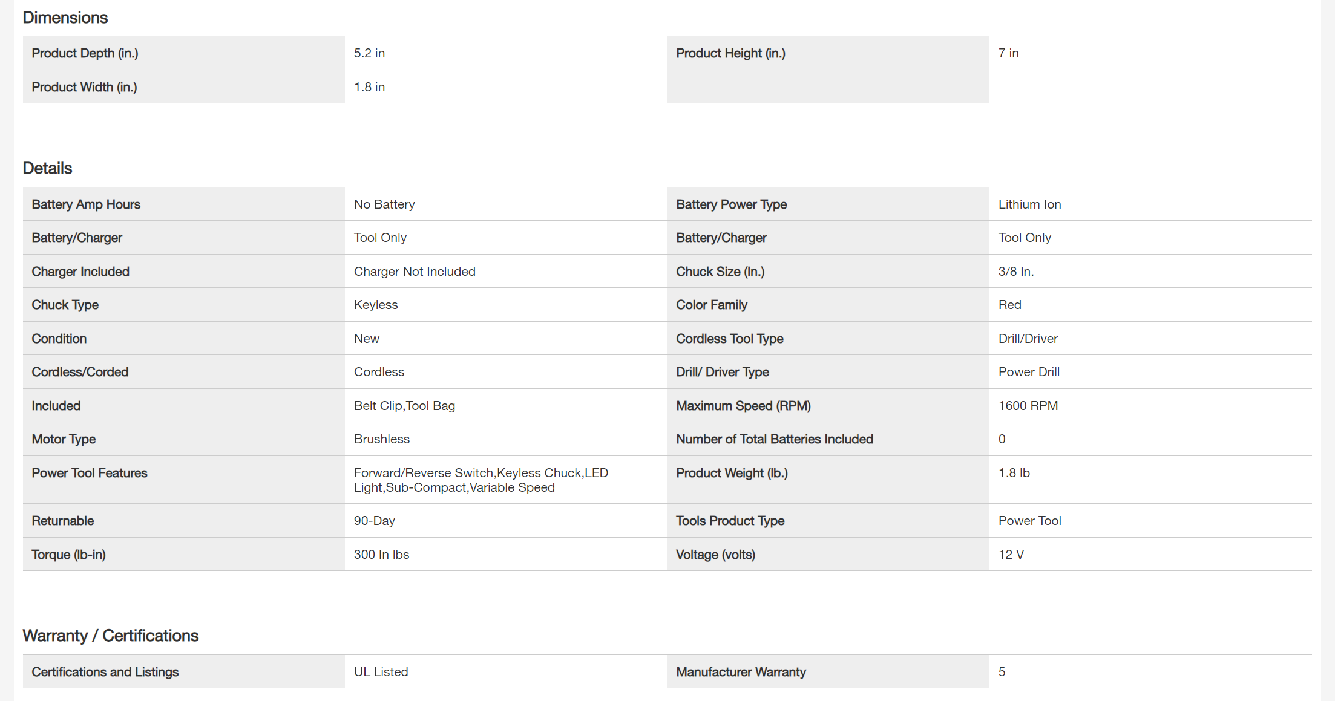This screenshot has height=701, width=1335.
Task: Click the Power Tool Features label
Action: tap(90, 473)
